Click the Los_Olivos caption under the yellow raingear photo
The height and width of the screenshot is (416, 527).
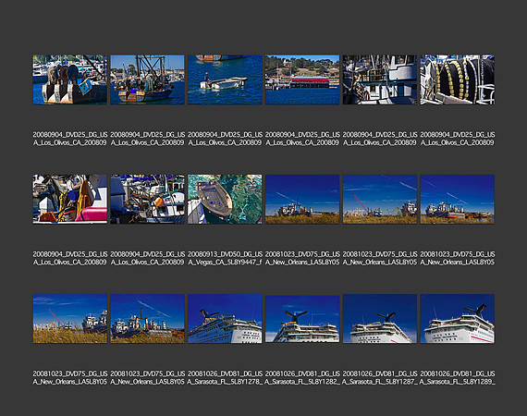coord(70,258)
